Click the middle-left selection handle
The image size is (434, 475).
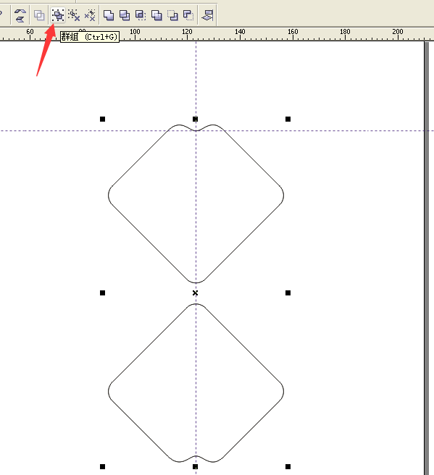point(102,293)
